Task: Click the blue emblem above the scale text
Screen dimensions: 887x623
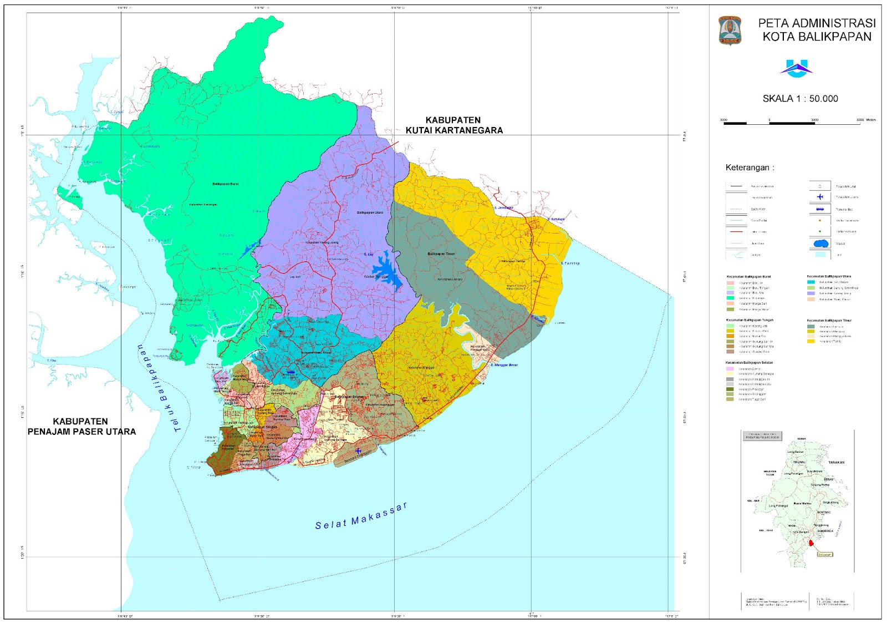Action: pyautogui.click(x=797, y=68)
